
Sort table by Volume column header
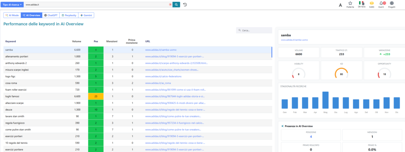[76, 41]
